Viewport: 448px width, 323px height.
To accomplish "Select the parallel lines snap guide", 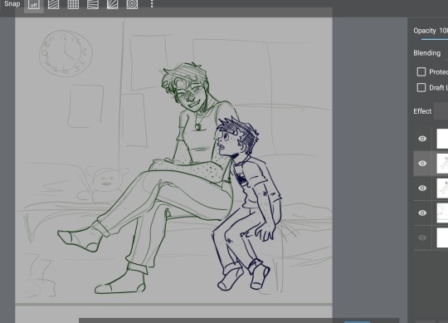I will tap(53, 4).
